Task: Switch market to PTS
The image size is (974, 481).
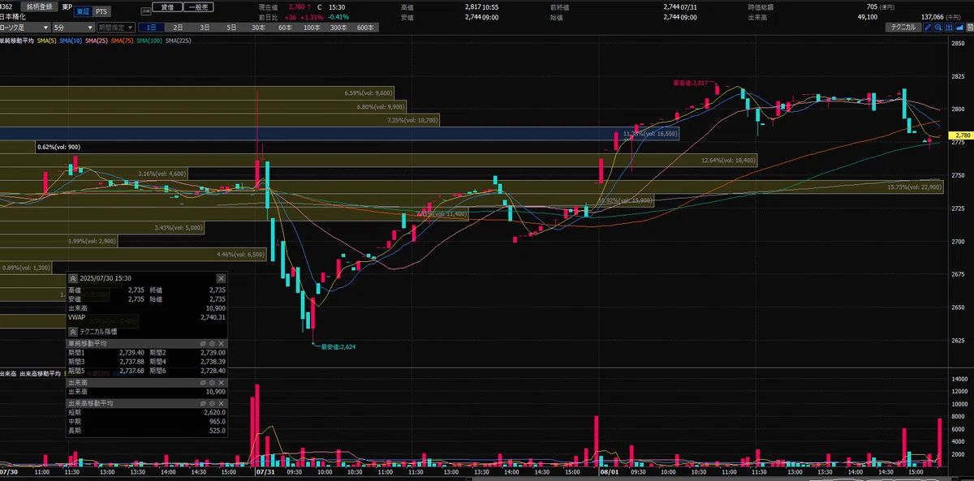Action: 101,11
